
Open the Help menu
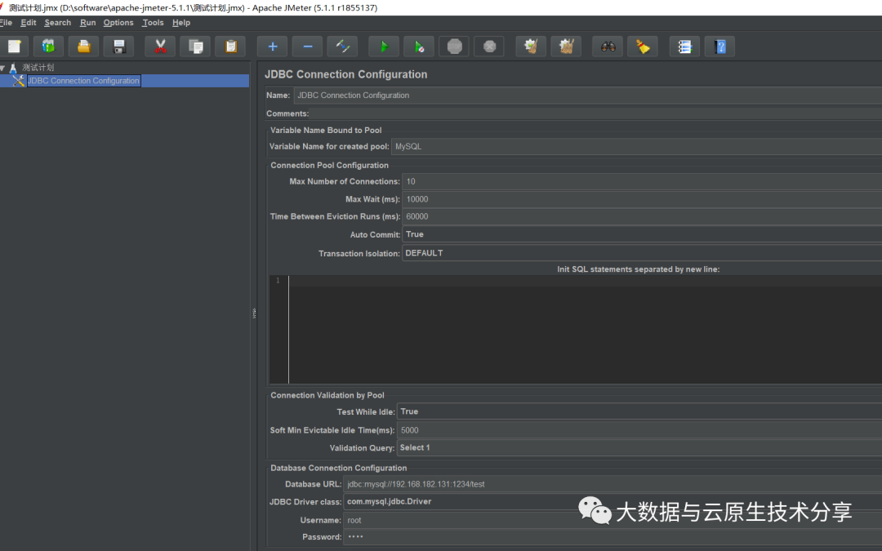(181, 23)
